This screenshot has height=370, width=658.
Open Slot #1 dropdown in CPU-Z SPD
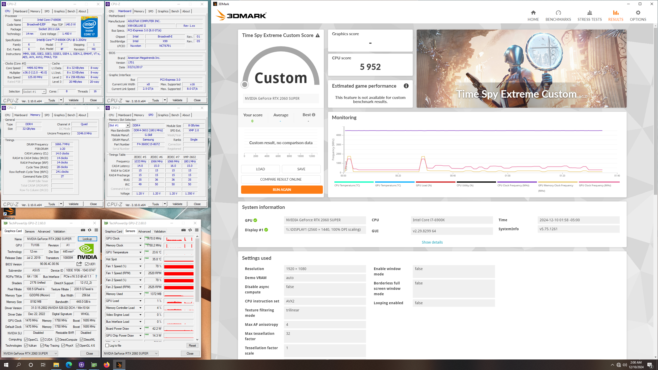coord(119,125)
